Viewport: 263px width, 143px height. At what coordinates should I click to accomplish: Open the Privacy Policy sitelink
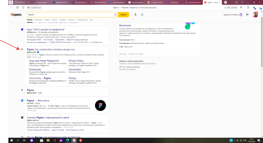click(x=76, y=61)
